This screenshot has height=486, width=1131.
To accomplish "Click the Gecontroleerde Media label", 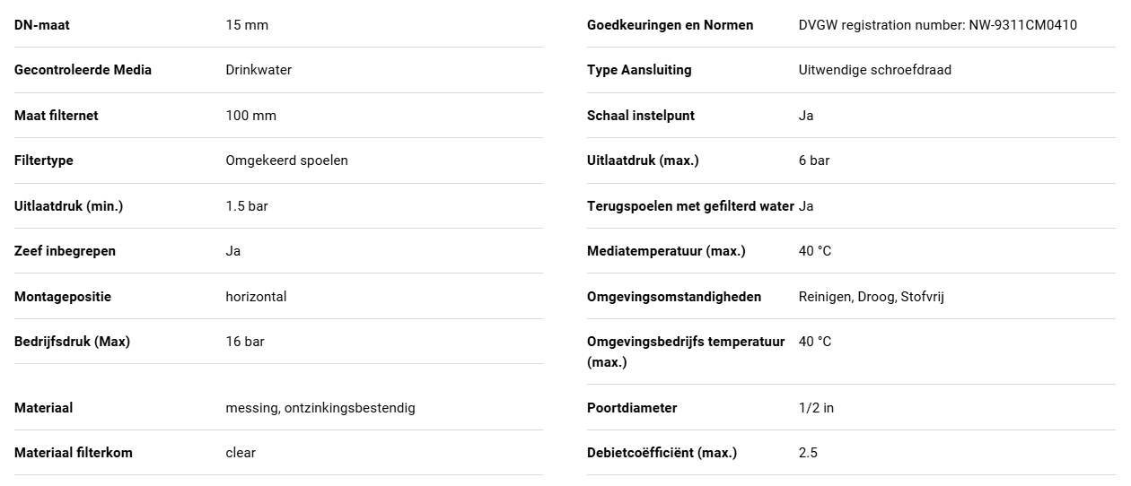I will click(83, 70).
